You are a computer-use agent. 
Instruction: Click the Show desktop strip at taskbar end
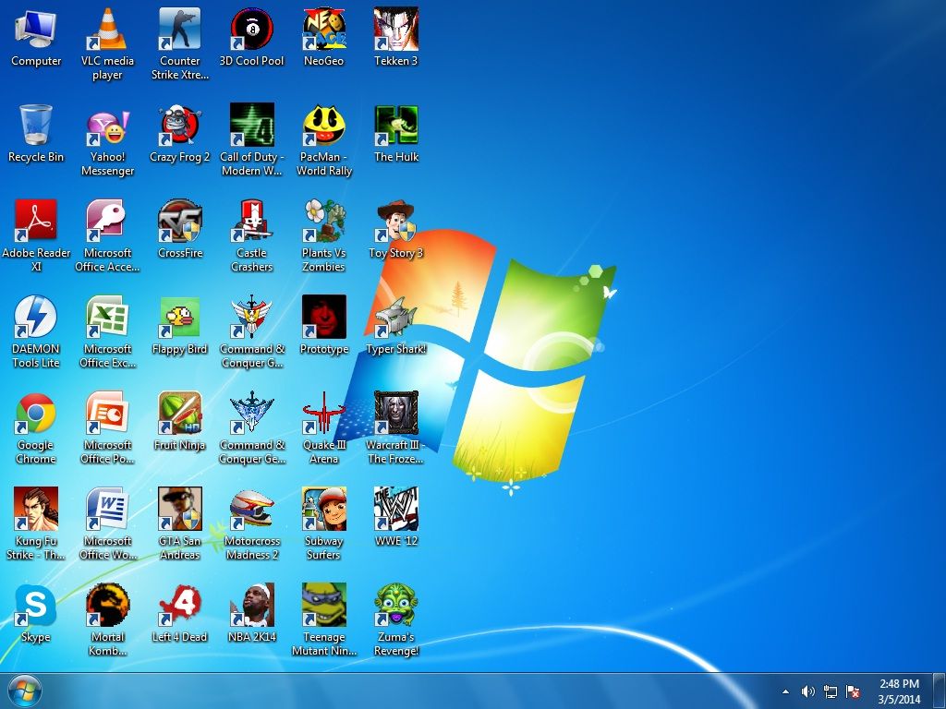[940, 691]
